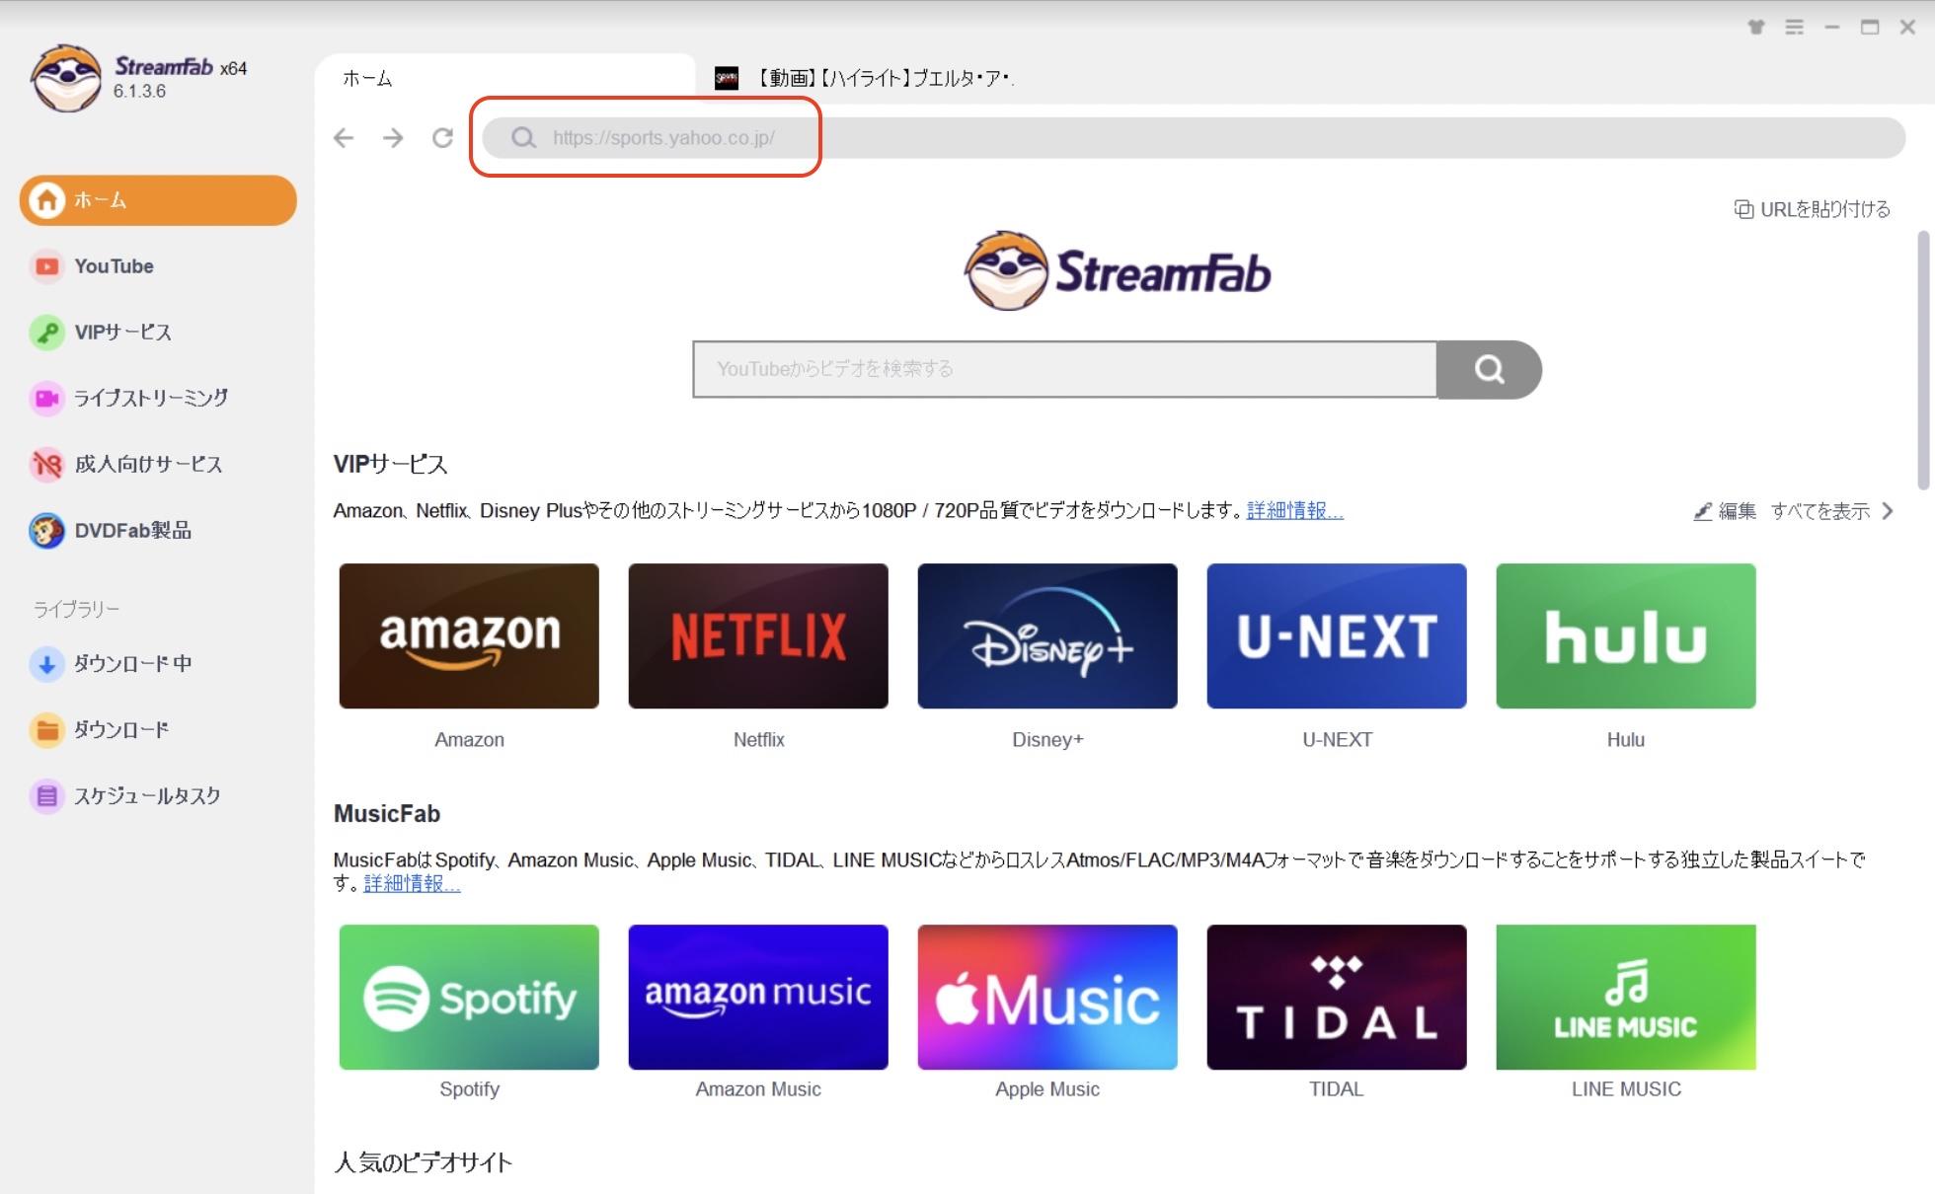Click the 人気のビデオサイト heading
This screenshot has height=1194, width=1935.
(424, 1163)
